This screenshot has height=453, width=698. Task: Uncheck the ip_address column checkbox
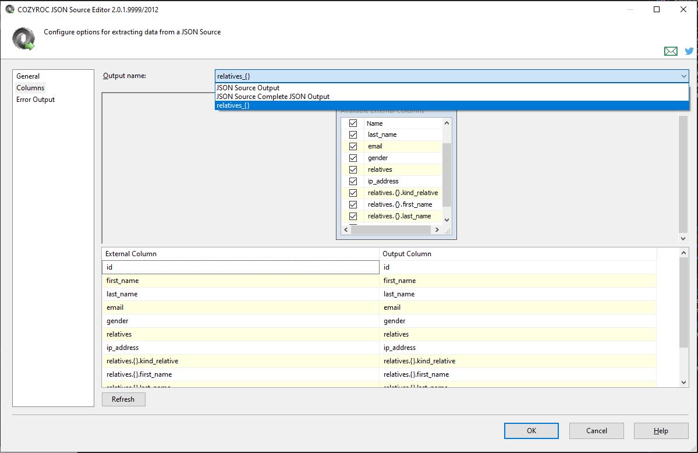(x=353, y=181)
